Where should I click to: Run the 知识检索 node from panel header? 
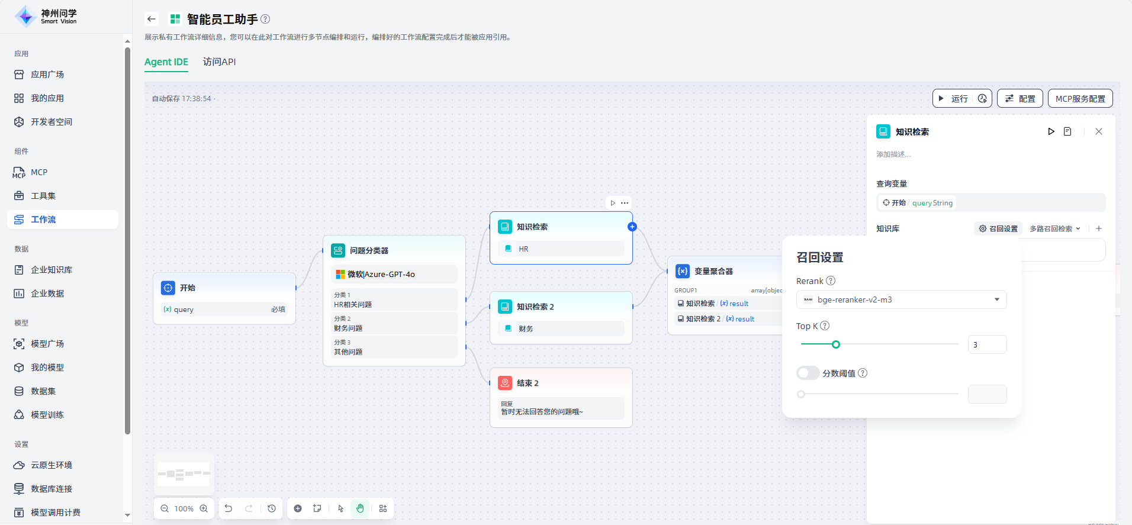coord(1051,131)
